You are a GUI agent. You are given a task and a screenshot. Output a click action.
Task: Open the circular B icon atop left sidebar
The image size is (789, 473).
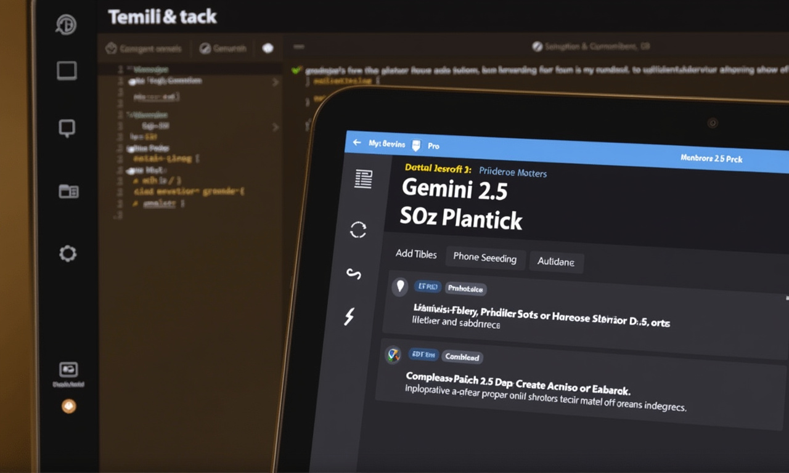65,25
